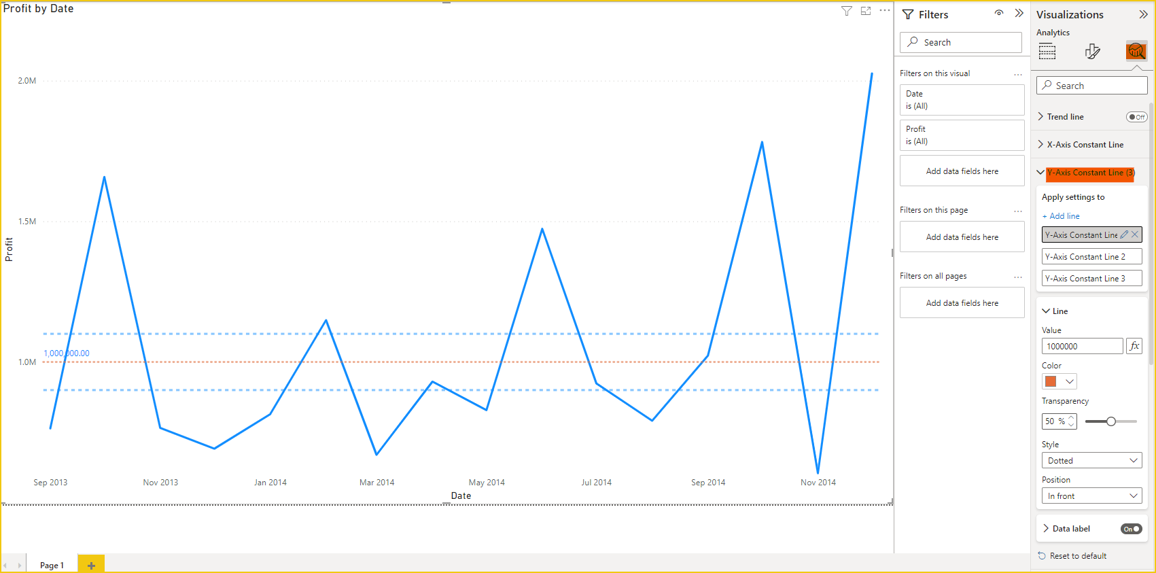
Task: Toggle the Trend line switch on
Action: [x=1136, y=117]
